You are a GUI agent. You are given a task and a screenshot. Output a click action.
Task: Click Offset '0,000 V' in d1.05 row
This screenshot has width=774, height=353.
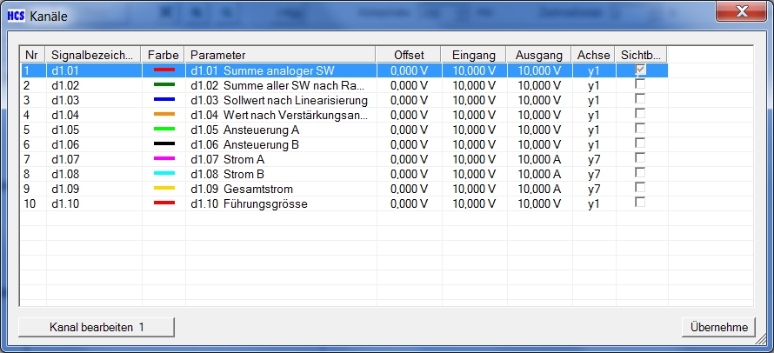[409, 130]
